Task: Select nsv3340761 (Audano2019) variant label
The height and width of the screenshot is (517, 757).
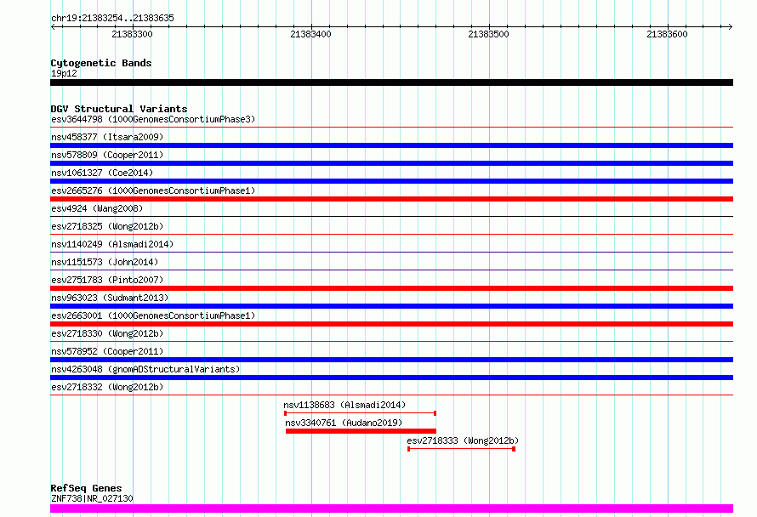Action: point(344,423)
